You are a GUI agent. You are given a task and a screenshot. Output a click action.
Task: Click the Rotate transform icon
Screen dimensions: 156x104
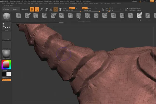[x=51, y=9]
